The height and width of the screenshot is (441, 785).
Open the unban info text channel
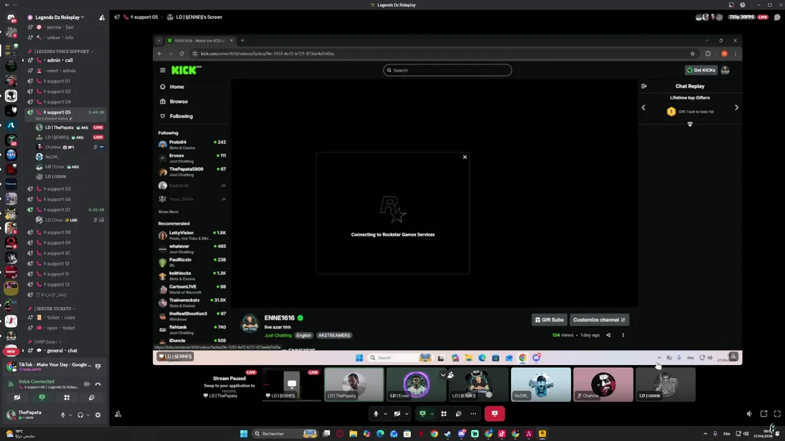[x=60, y=37]
